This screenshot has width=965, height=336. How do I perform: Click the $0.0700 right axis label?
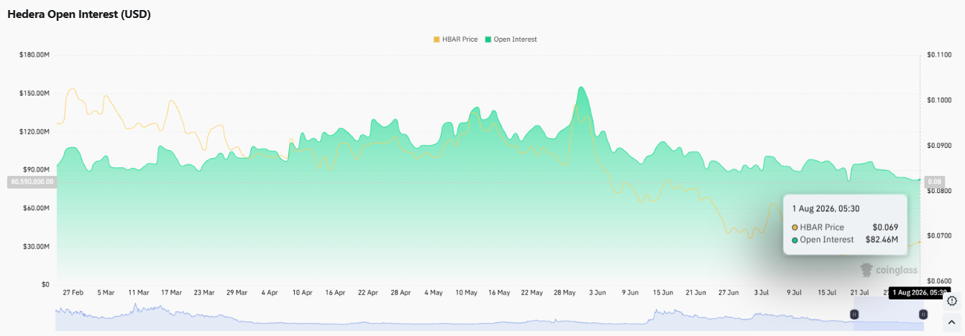point(938,236)
